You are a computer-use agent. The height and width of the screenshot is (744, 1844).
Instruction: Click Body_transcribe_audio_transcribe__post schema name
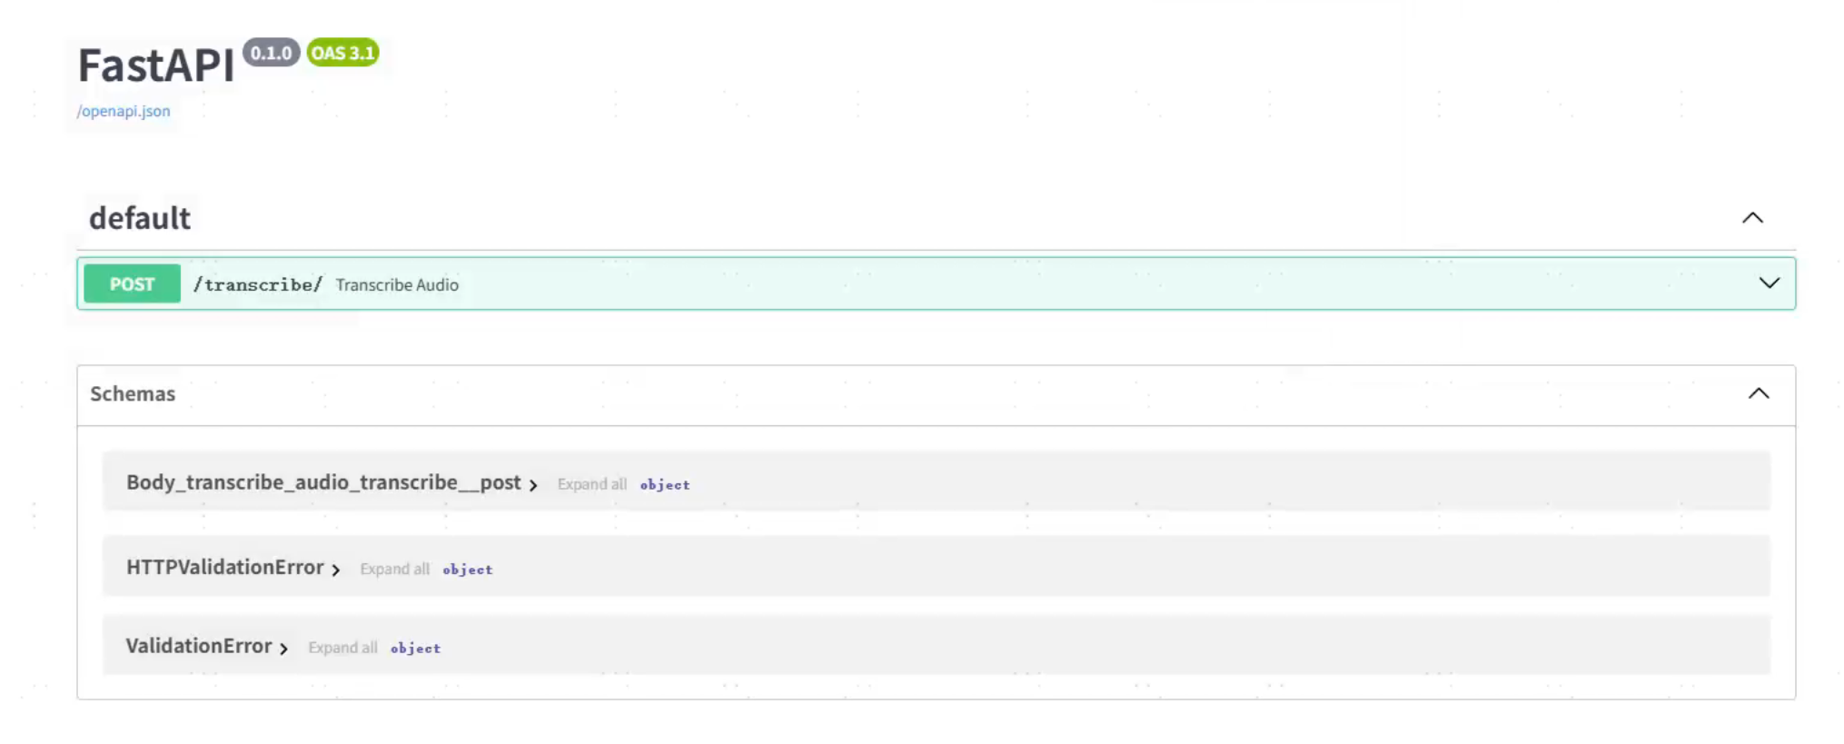tap(323, 482)
